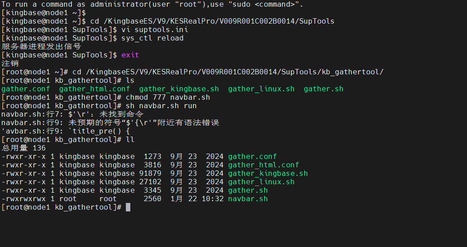Click the "chmod 777 navbar.sh" command

point(168,97)
